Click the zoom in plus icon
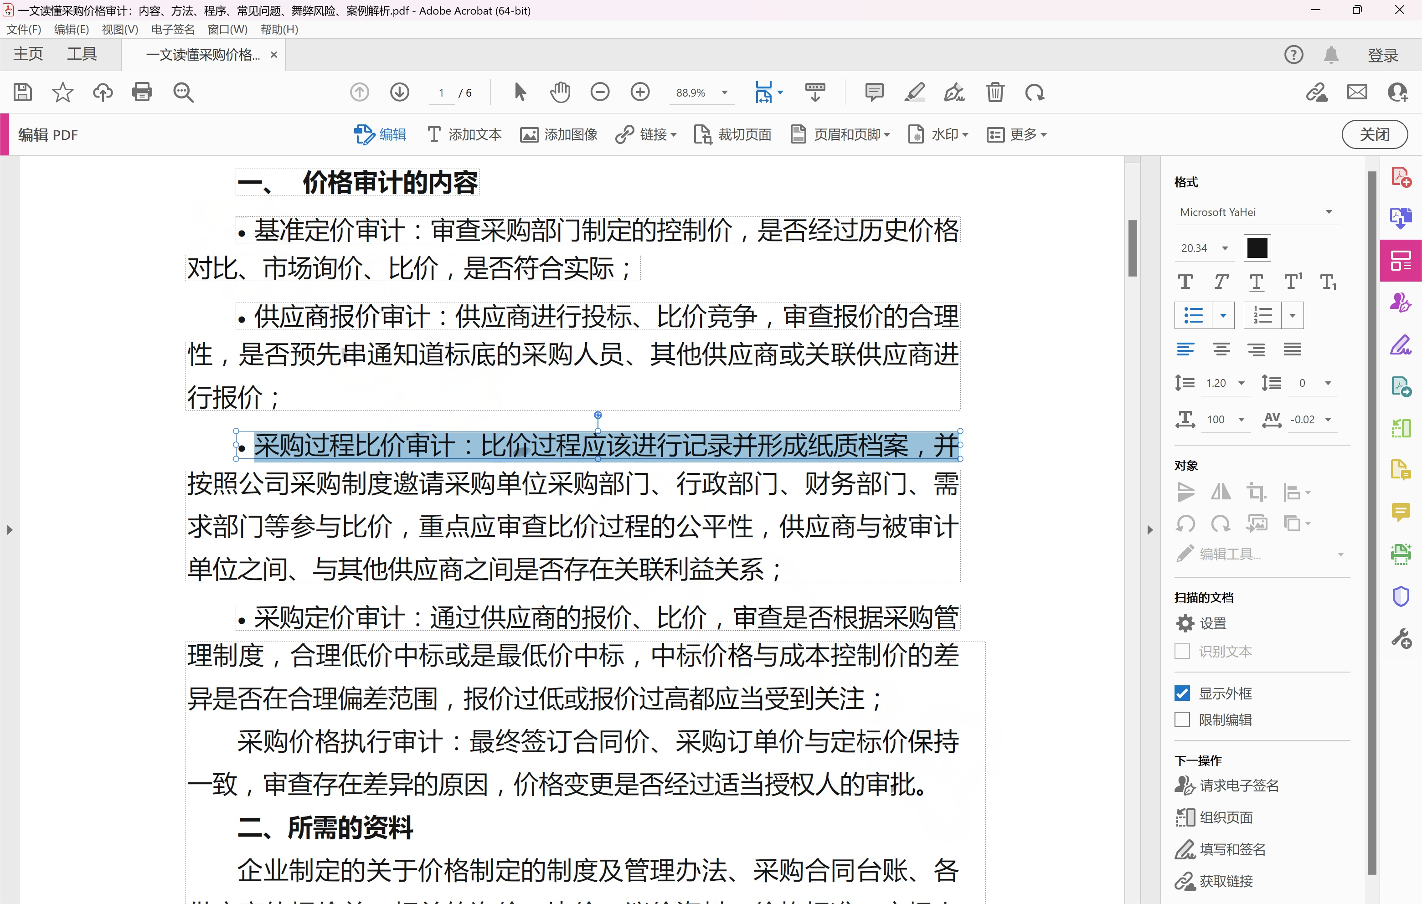 tap(640, 92)
